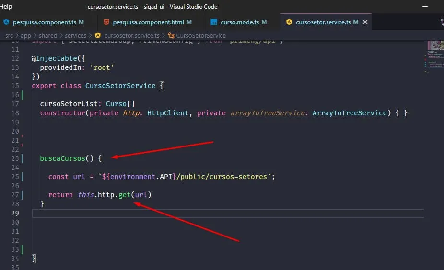444x270 pixels.
Task: Open cursosetor.service.ts breadcrumb item
Action: (x=132, y=35)
